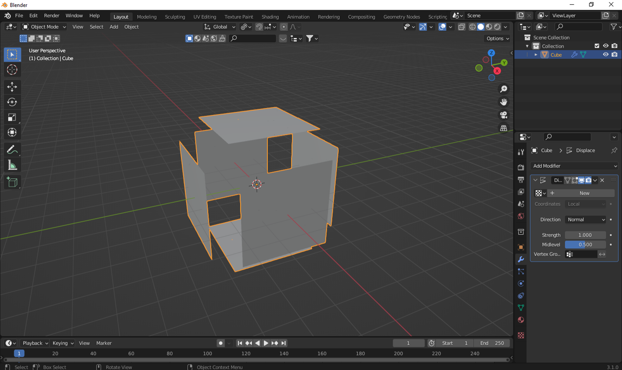
Task: Open the Direction Normal dropdown
Action: pyautogui.click(x=586, y=220)
